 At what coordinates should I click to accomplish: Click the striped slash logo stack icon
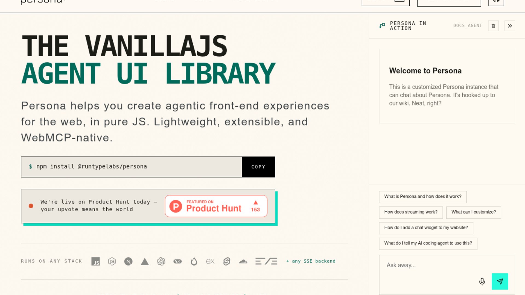pyautogui.click(x=266, y=261)
